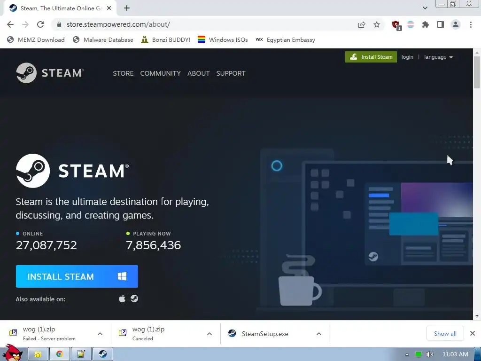Expand options for canceled wog (1).zip
The width and height of the screenshot is (481, 361).
click(209, 334)
